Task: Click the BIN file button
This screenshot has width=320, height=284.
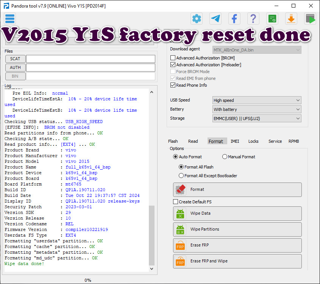Action: [15, 76]
